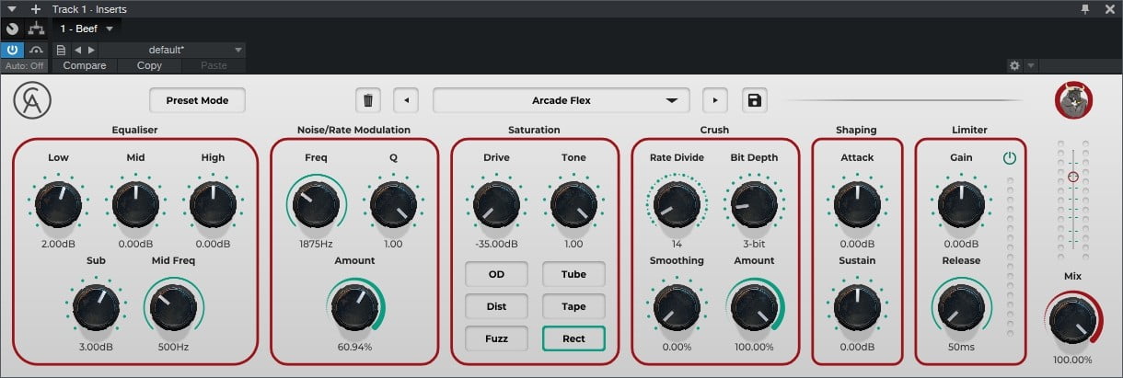Click the Crush Amount knob
The width and height of the screenshot is (1123, 378).
pos(754,306)
